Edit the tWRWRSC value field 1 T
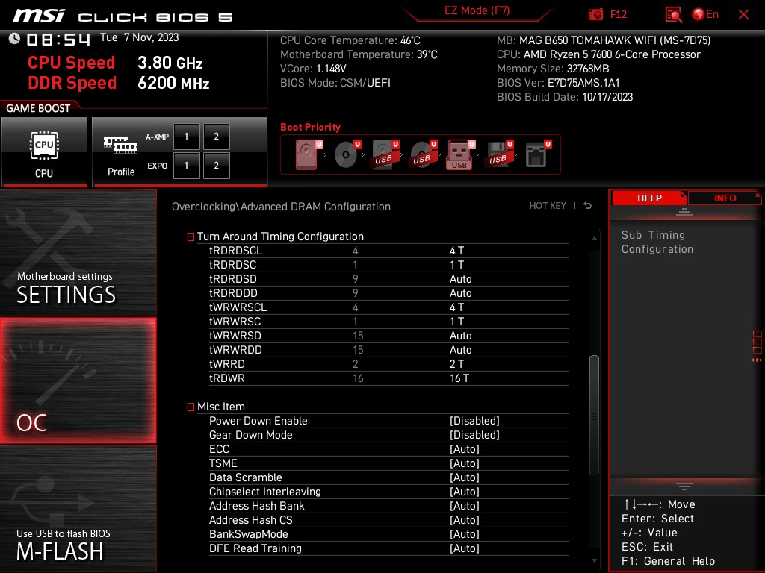The height and width of the screenshot is (573, 765). coord(456,322)
